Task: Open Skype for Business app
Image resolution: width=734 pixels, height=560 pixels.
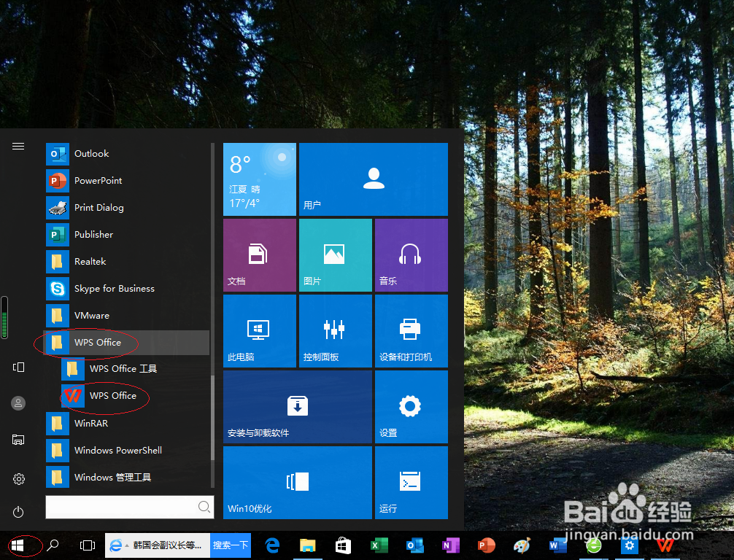Action: pyautogui.click(x=128, y=289)
